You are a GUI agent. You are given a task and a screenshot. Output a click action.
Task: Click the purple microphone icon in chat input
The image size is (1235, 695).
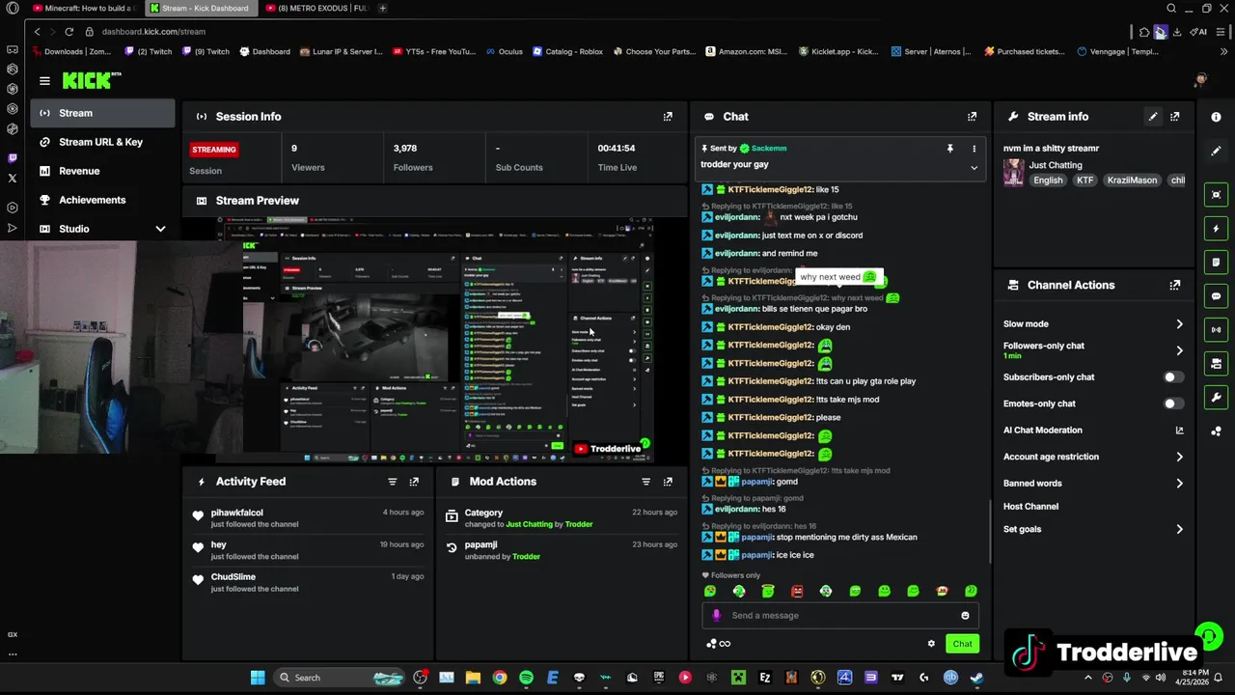coord(716,616)
